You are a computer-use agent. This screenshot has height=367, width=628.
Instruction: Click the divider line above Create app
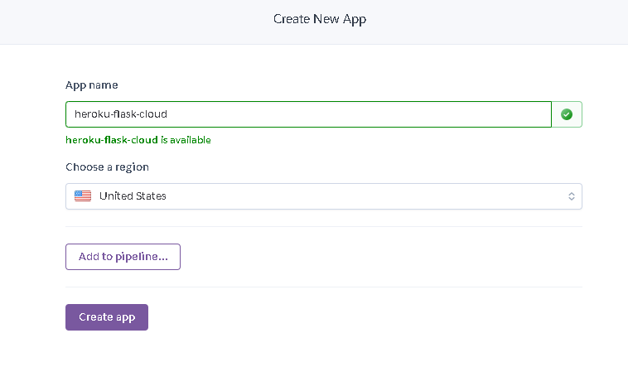[x=324, y=287]
